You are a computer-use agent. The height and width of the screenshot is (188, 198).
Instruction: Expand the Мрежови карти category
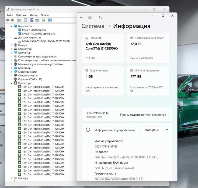(11, 72)
